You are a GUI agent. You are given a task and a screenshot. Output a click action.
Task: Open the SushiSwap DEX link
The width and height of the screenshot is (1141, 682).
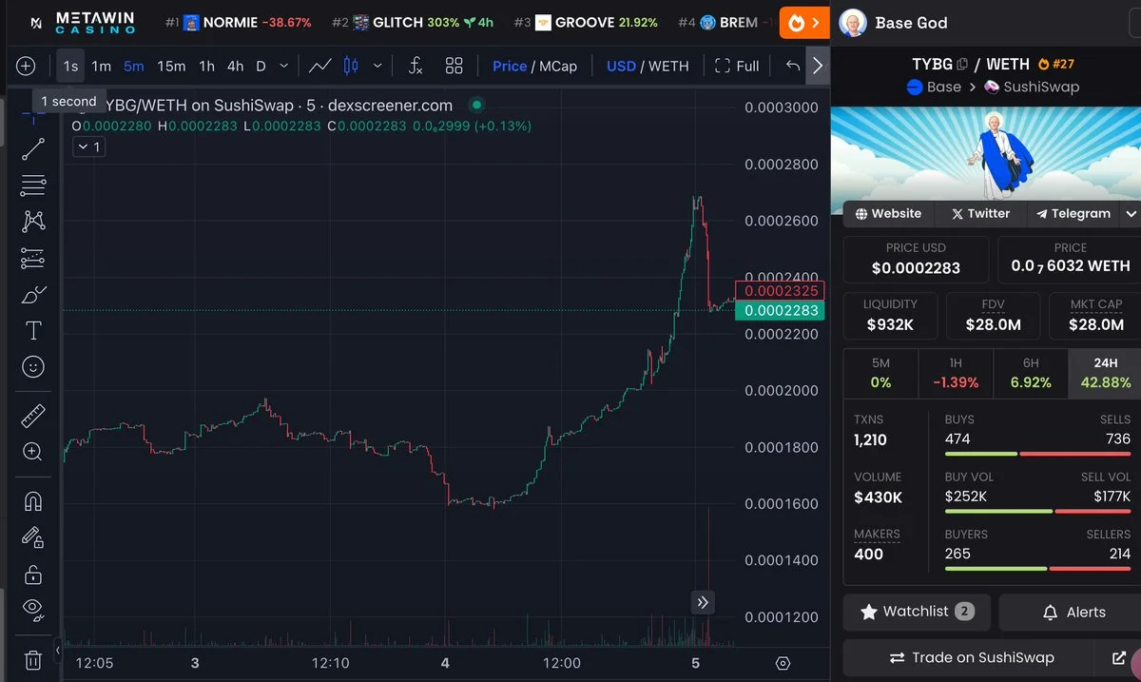(x=1032, y=87)
